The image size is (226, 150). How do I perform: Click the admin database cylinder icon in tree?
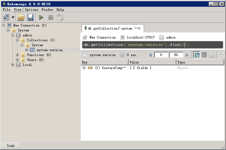(x=18, y=35)
